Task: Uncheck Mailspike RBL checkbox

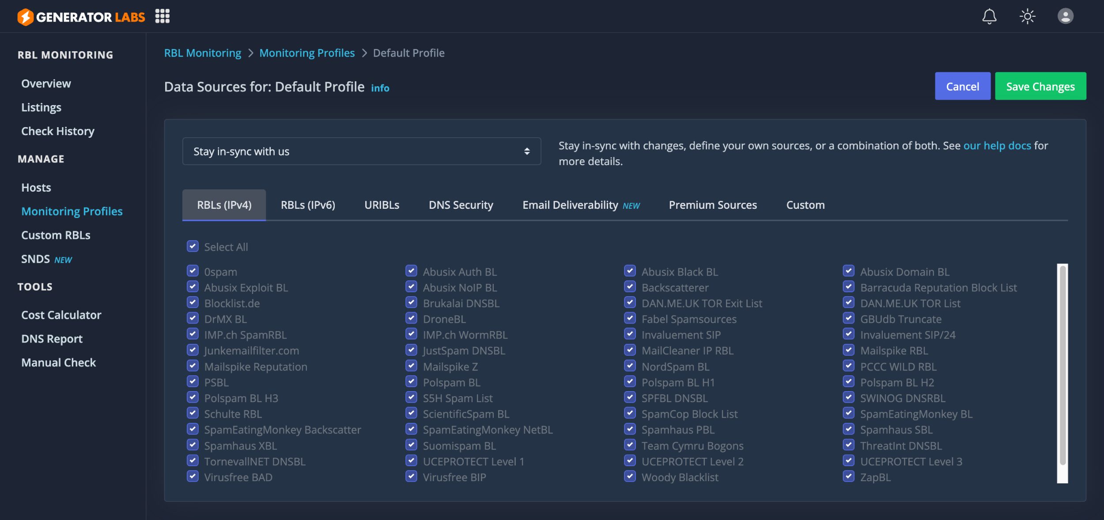Action: pos(848,350)
